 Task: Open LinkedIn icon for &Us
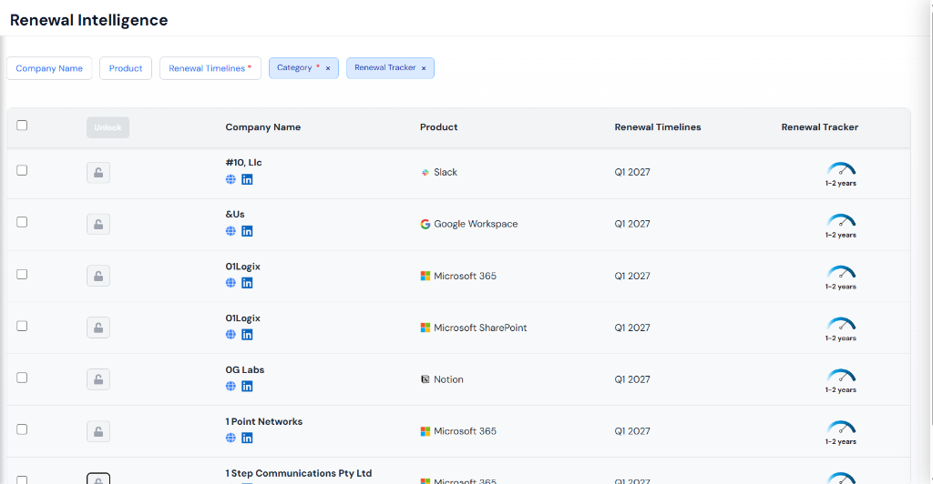[x=247, y=231]
